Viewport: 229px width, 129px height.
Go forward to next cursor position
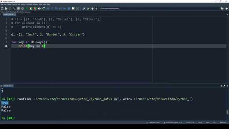(x=96, y=9)
